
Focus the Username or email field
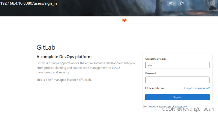[177, 65]
